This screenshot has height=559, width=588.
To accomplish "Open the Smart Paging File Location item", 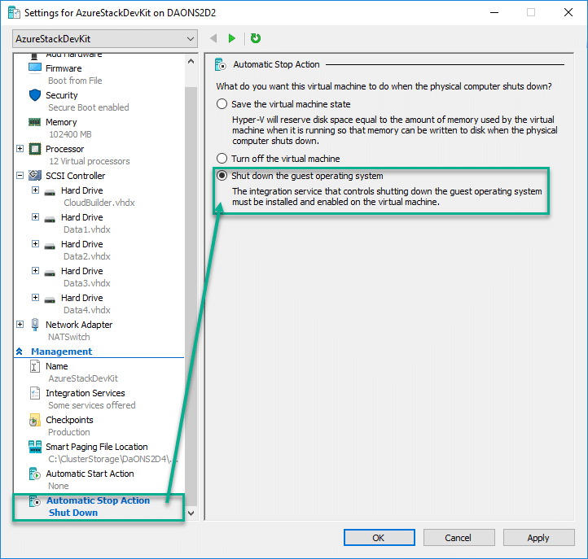I will coord(96,447).
